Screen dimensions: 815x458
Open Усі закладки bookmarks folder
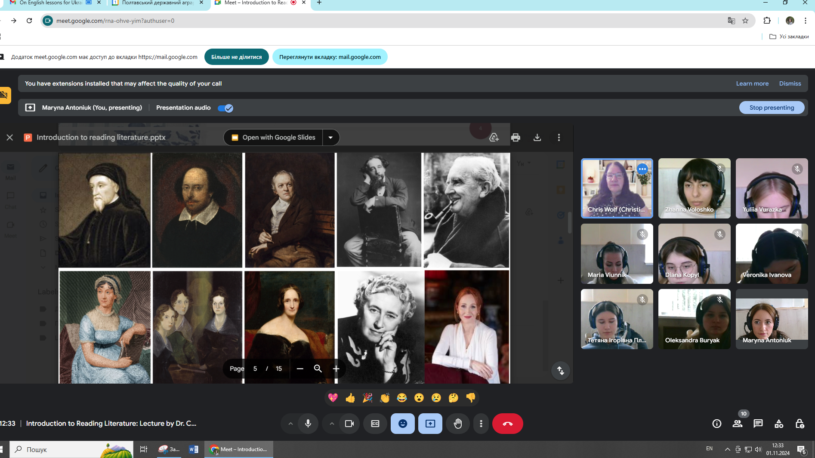[789, 37]
